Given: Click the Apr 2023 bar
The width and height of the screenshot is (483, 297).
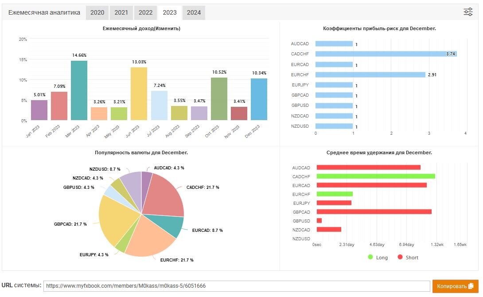Looking at the screenshot, I should point(99,113).
